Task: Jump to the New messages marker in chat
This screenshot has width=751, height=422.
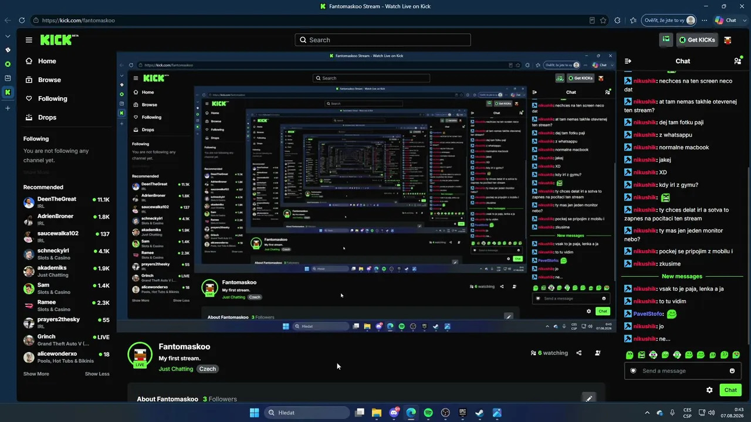Action: coord(682,277)
